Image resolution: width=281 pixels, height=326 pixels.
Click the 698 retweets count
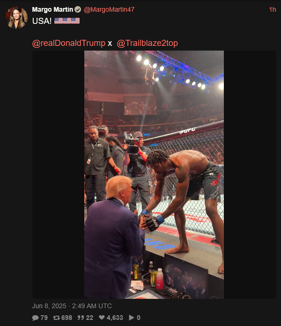point(67,318)
